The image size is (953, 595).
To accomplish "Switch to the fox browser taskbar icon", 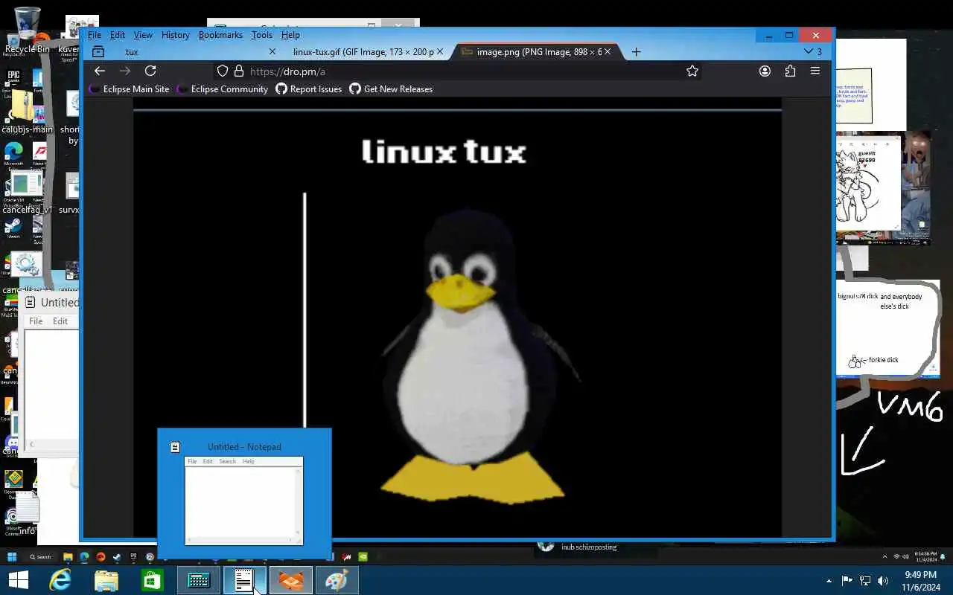I will pos(291,580).
